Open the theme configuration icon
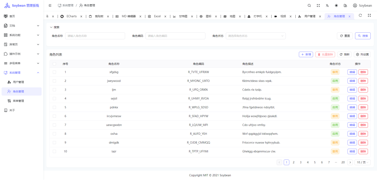This screenshot has height=180, width=377. 345,6
